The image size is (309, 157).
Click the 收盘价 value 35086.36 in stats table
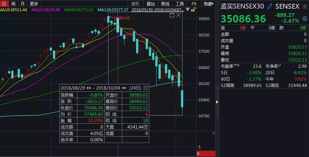coord(94,108)
